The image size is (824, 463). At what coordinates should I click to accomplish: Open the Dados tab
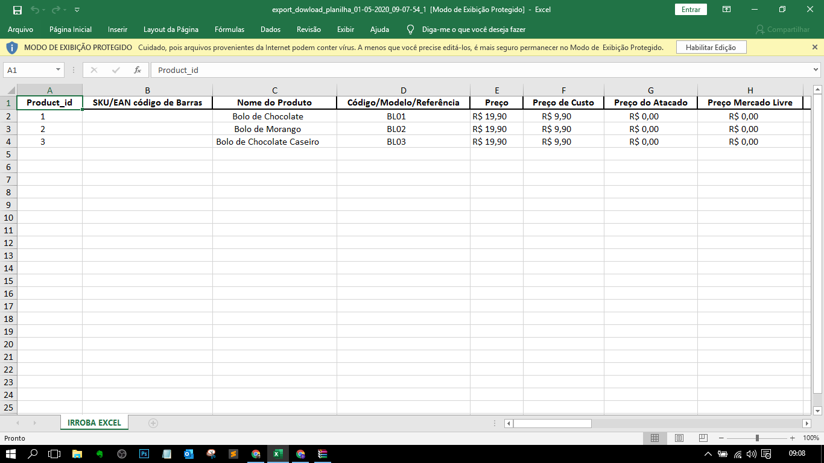(x=270, y=29)
